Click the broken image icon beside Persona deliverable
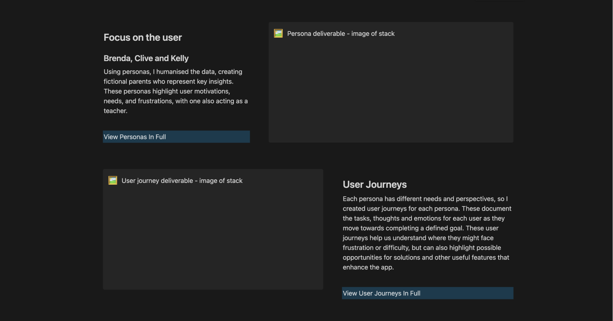The height and width of the screenshot is (321, 613). click(278, 33)
